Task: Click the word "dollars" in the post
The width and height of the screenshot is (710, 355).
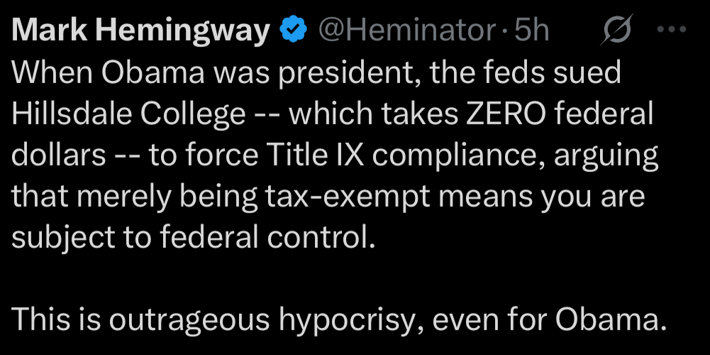Action: pos(57,155)
